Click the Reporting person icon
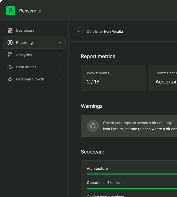The height and width of the screenshot is (197, 177). pos(10,43)
